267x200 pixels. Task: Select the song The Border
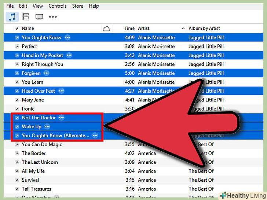click(34, 153)
